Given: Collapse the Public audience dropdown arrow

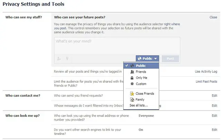Looking at the screenshot, I should point(156,59).
